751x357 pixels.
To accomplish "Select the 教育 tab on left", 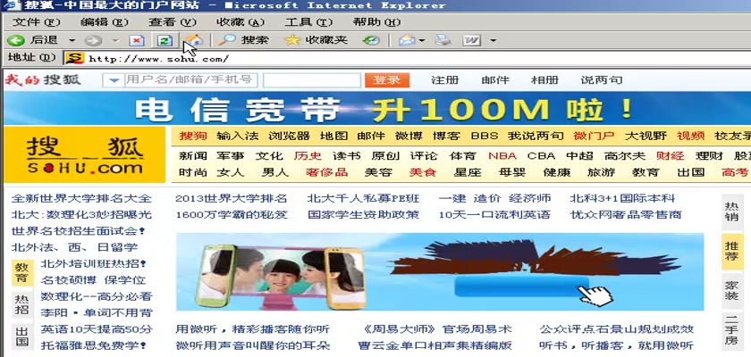I will [22, 273].
